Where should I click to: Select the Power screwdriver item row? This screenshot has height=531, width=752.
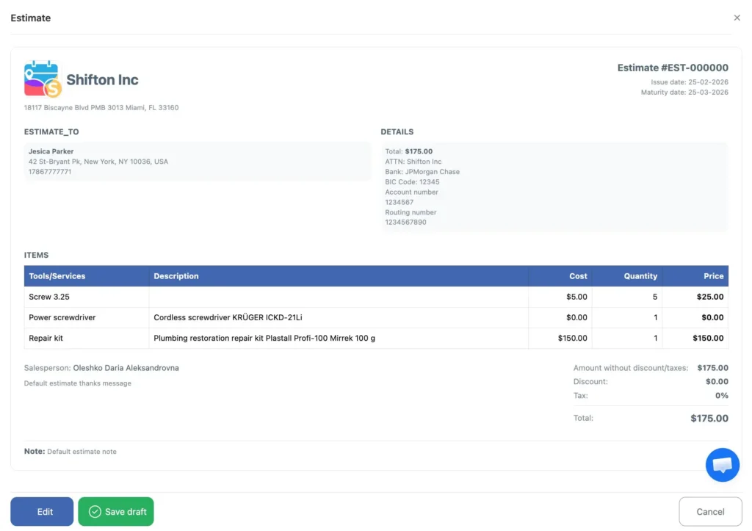(62, 317)
